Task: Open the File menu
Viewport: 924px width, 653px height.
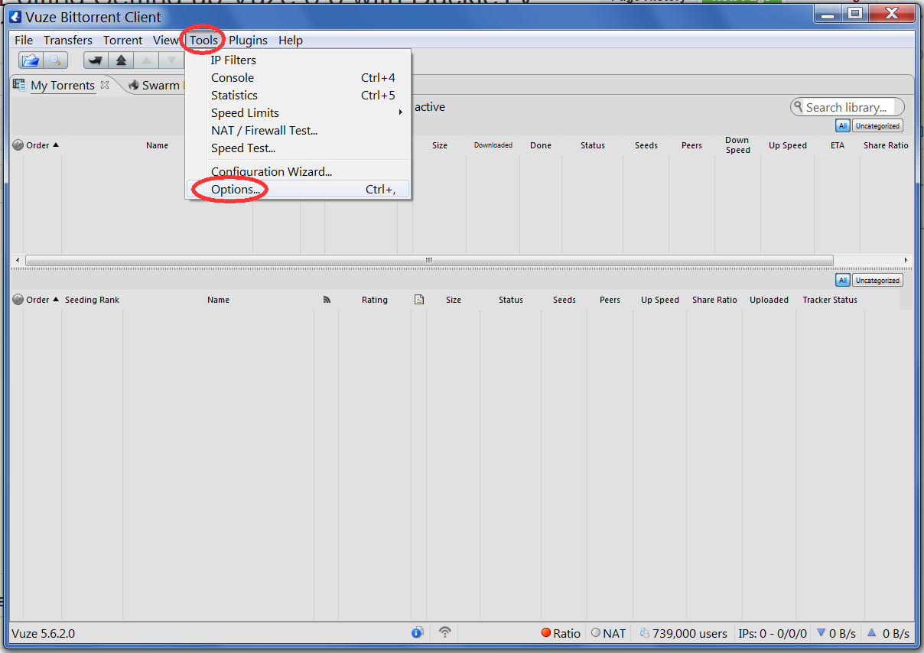Action: 24,40
